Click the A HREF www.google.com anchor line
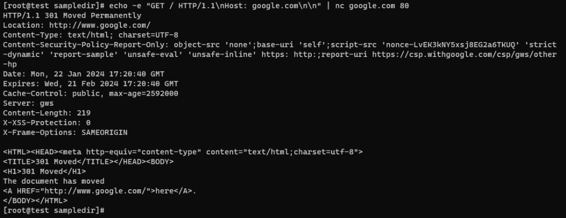 99,191
